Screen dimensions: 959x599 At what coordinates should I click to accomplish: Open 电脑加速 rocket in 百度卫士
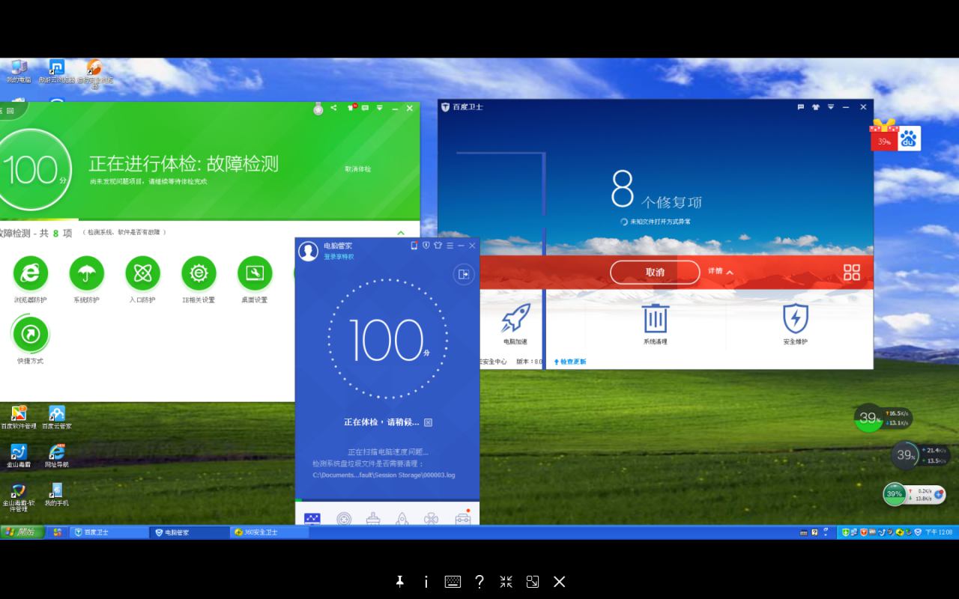tap(515, 318)
